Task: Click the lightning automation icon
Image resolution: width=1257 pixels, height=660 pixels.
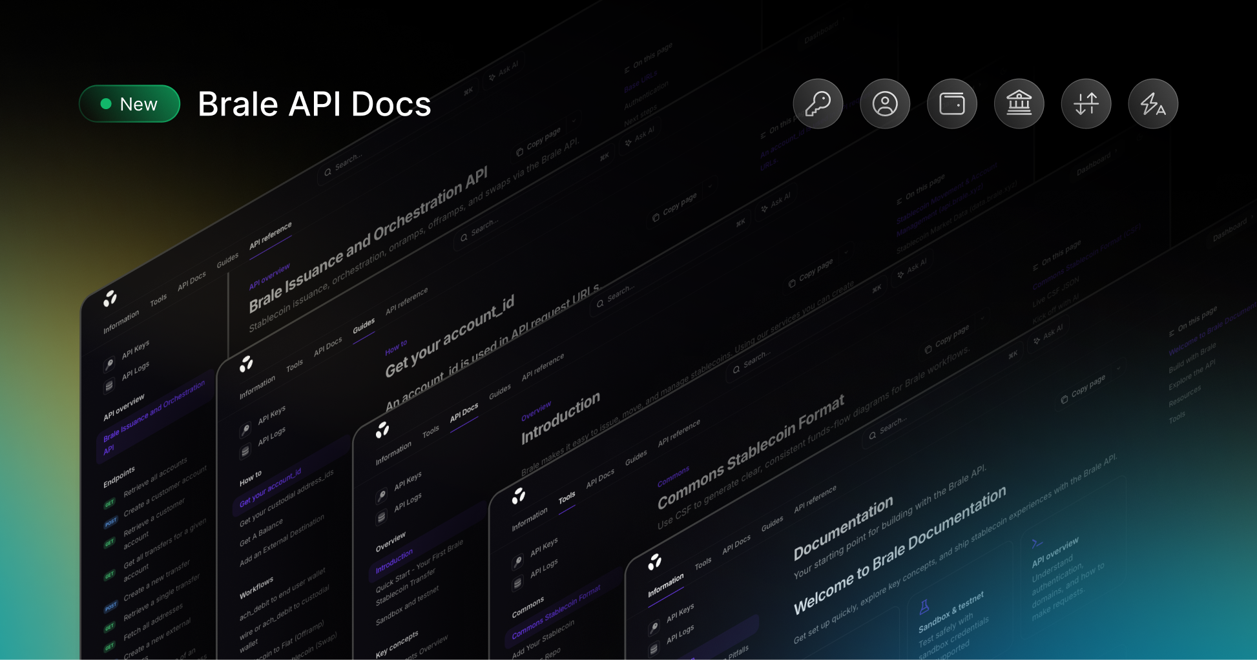Action: 1153,103
